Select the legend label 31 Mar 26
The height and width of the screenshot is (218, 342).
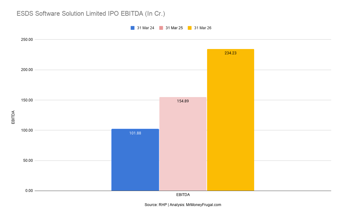(203, 28)
